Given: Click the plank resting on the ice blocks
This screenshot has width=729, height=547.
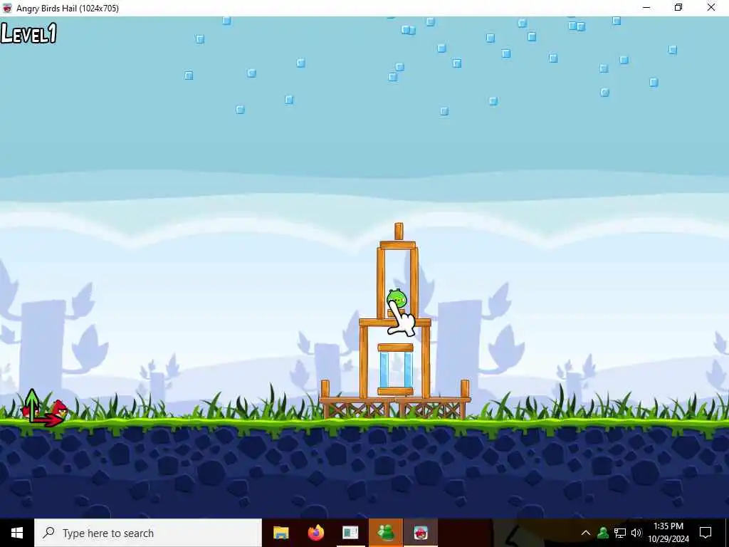Looking at the screenshot, I should coord(395,348).
